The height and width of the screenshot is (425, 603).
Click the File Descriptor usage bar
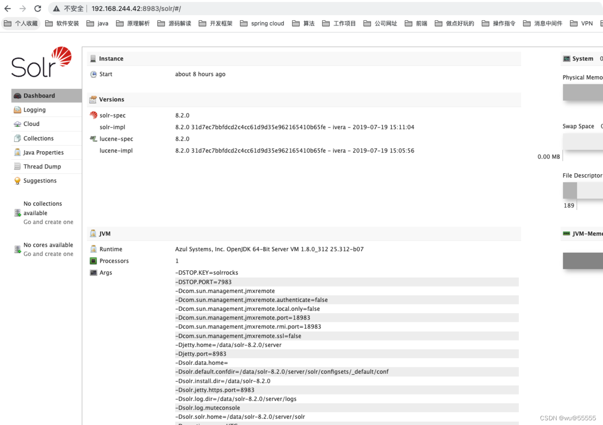coord(583,190)
